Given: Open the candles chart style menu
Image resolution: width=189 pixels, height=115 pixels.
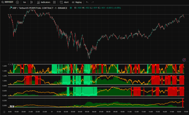Looking at the screenshot, I should (x=31, y=2).
